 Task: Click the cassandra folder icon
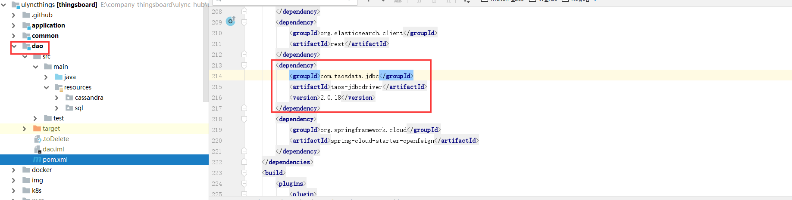(69, 98)
